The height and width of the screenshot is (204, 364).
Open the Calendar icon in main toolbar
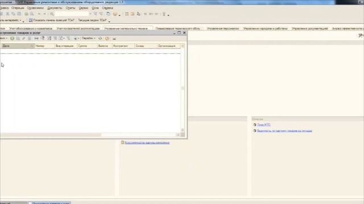tap(133, 14)
